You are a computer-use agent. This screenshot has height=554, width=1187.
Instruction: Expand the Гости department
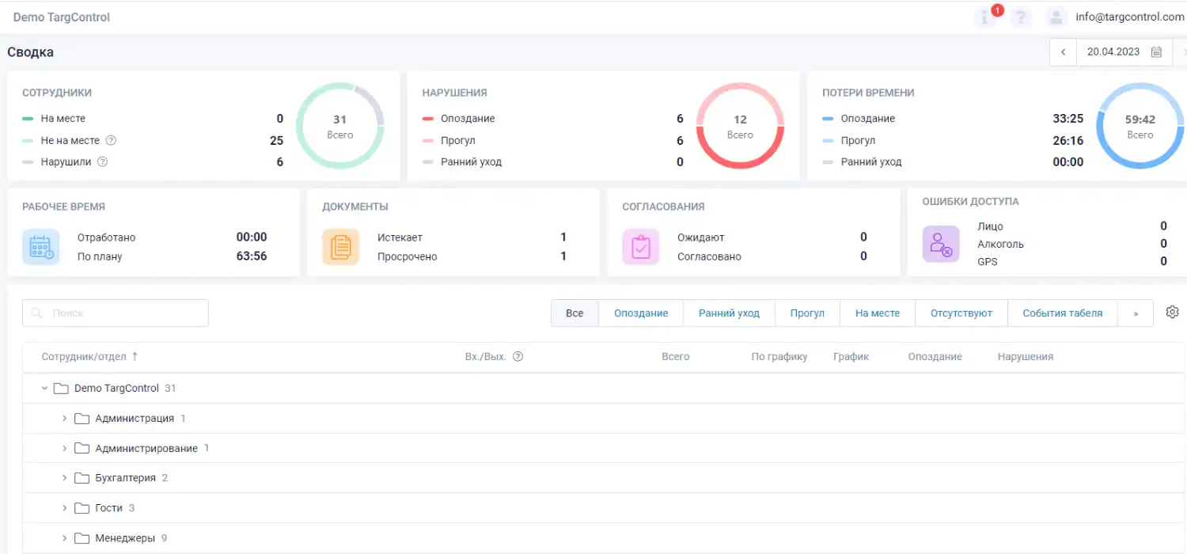click(x=65, y=508)
